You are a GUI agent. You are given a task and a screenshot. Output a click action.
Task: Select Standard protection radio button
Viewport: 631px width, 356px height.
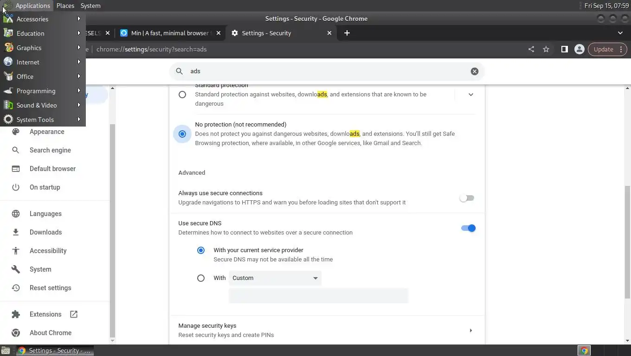[182, 95]
